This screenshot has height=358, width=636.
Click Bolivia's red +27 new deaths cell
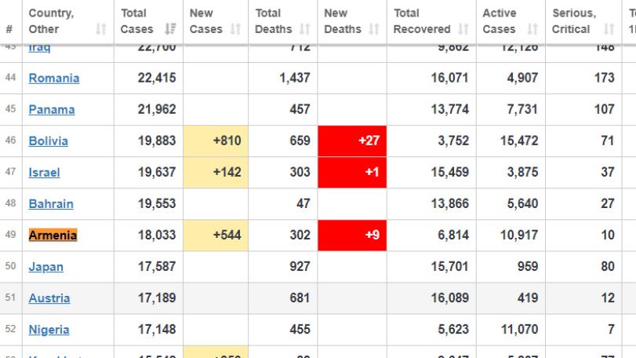pyautogui.click(x=352, y=141)
